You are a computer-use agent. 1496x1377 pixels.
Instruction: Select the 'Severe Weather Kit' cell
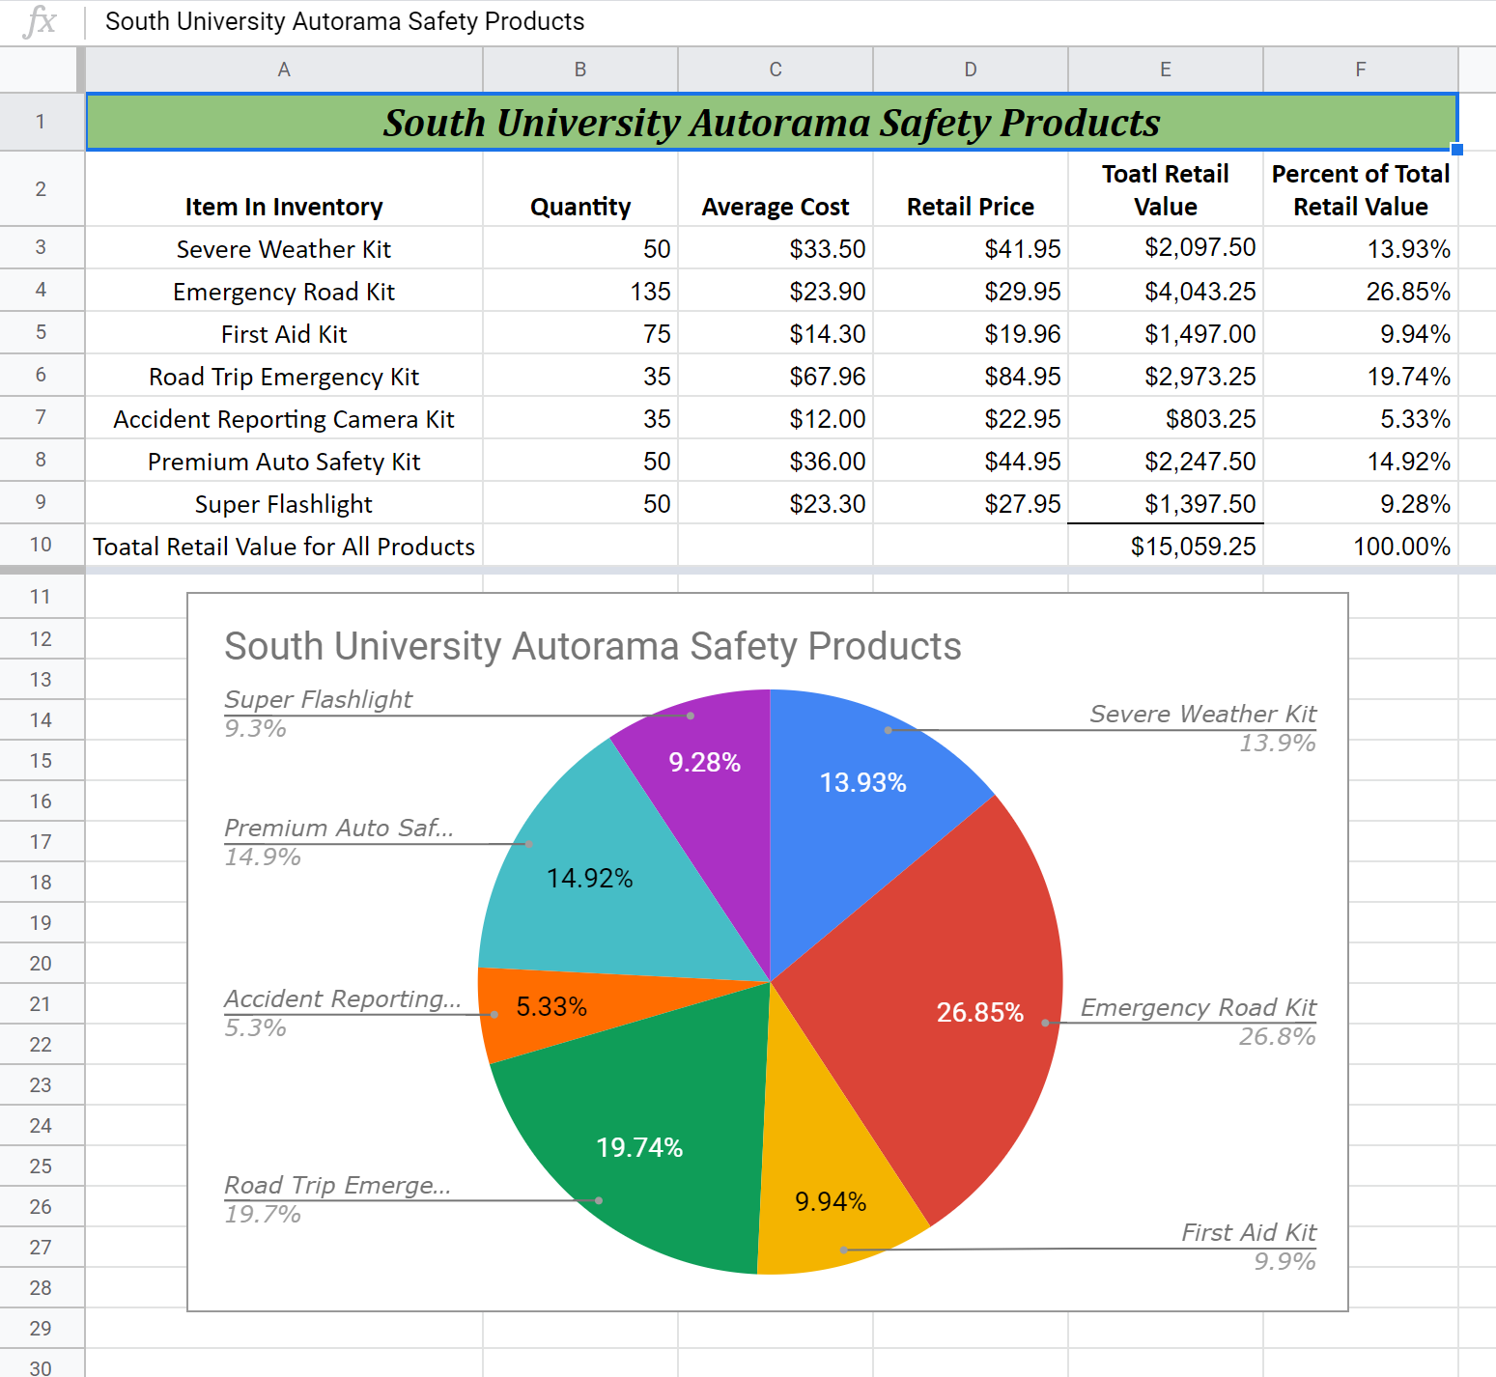pyautogui.click(x=284, y=248)
